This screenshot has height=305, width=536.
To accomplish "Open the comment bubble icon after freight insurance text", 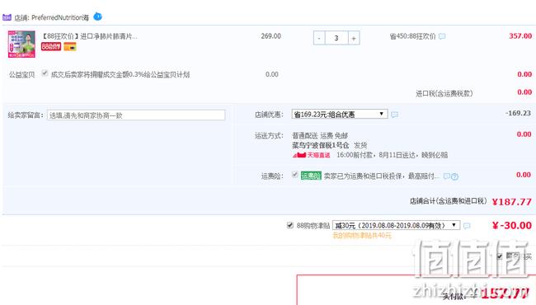I will pyautogui.click(x=446, y=176).
